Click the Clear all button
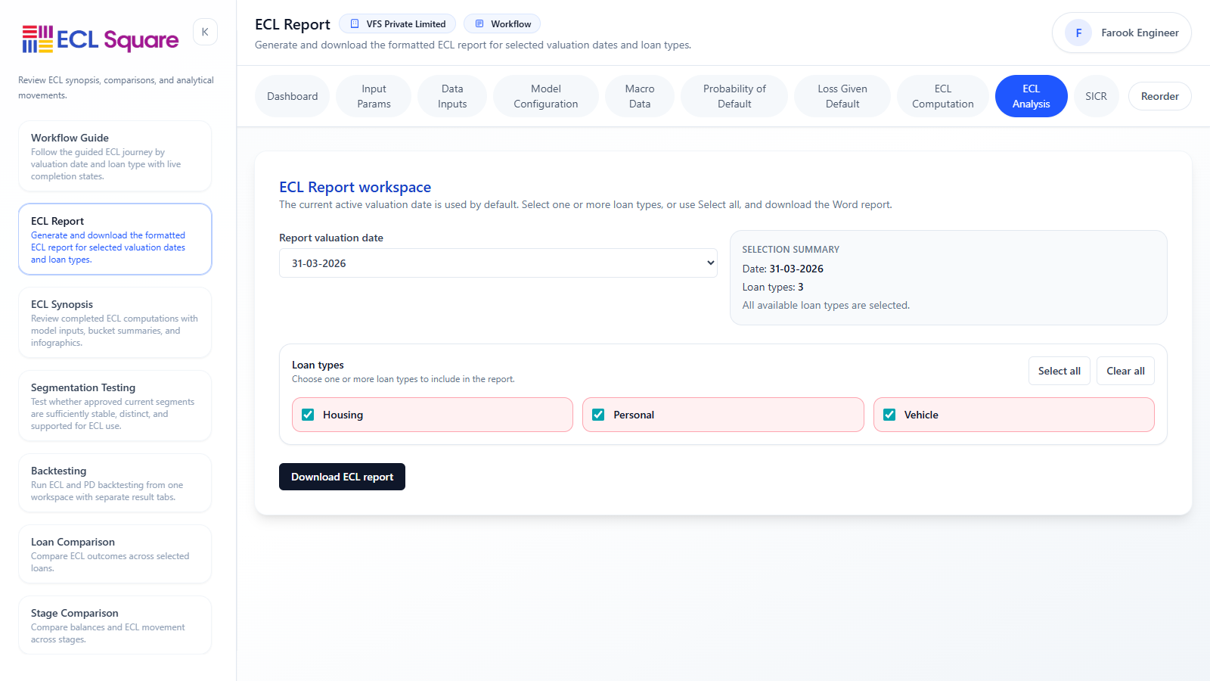The image size is (1210, 681). 1126,371
